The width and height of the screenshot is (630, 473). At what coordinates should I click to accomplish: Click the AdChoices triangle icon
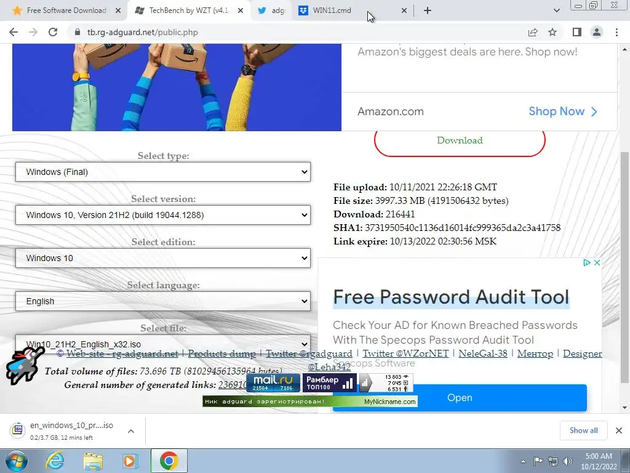586,262
